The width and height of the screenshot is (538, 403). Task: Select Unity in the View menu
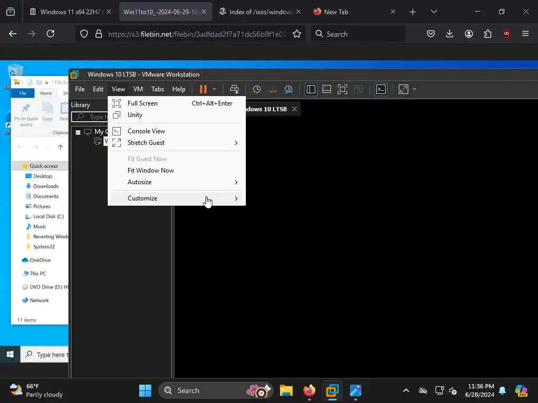[177, 115]
